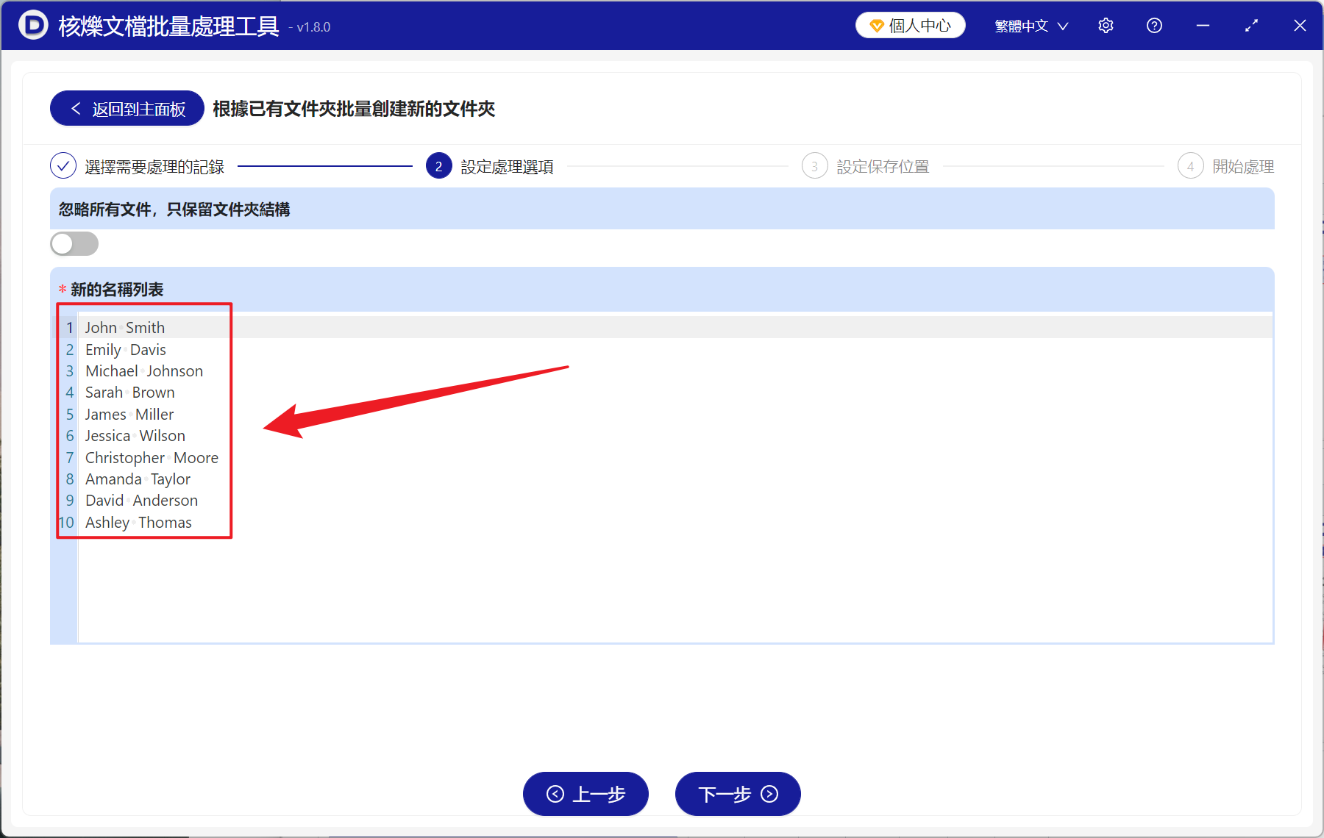
Task: Select step 4 開始處理
Action: coord(1191,166)
